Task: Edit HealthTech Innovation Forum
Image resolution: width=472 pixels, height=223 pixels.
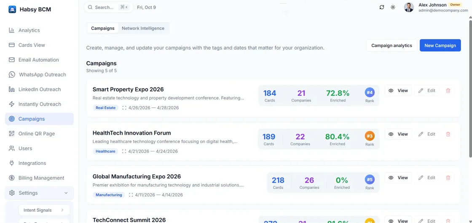Action: [426, 134]
